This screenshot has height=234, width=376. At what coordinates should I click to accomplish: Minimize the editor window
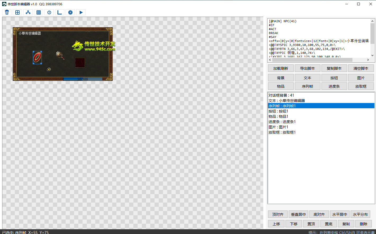[347, 4]
